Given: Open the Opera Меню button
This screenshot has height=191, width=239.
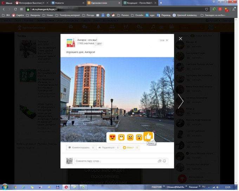Looking at the screenshot, I should [x=7, y=2].
